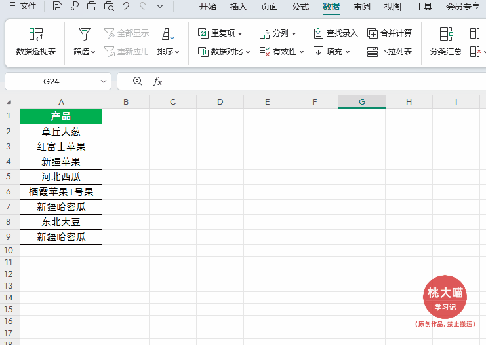Click the save icon in quick access toolbar

57,6
